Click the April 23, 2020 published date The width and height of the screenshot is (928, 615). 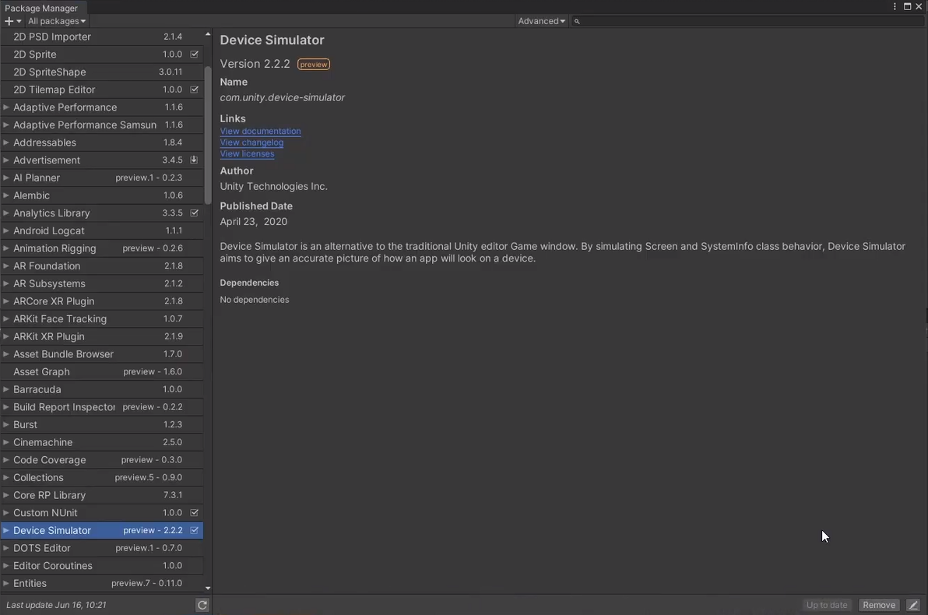(254, 221)
